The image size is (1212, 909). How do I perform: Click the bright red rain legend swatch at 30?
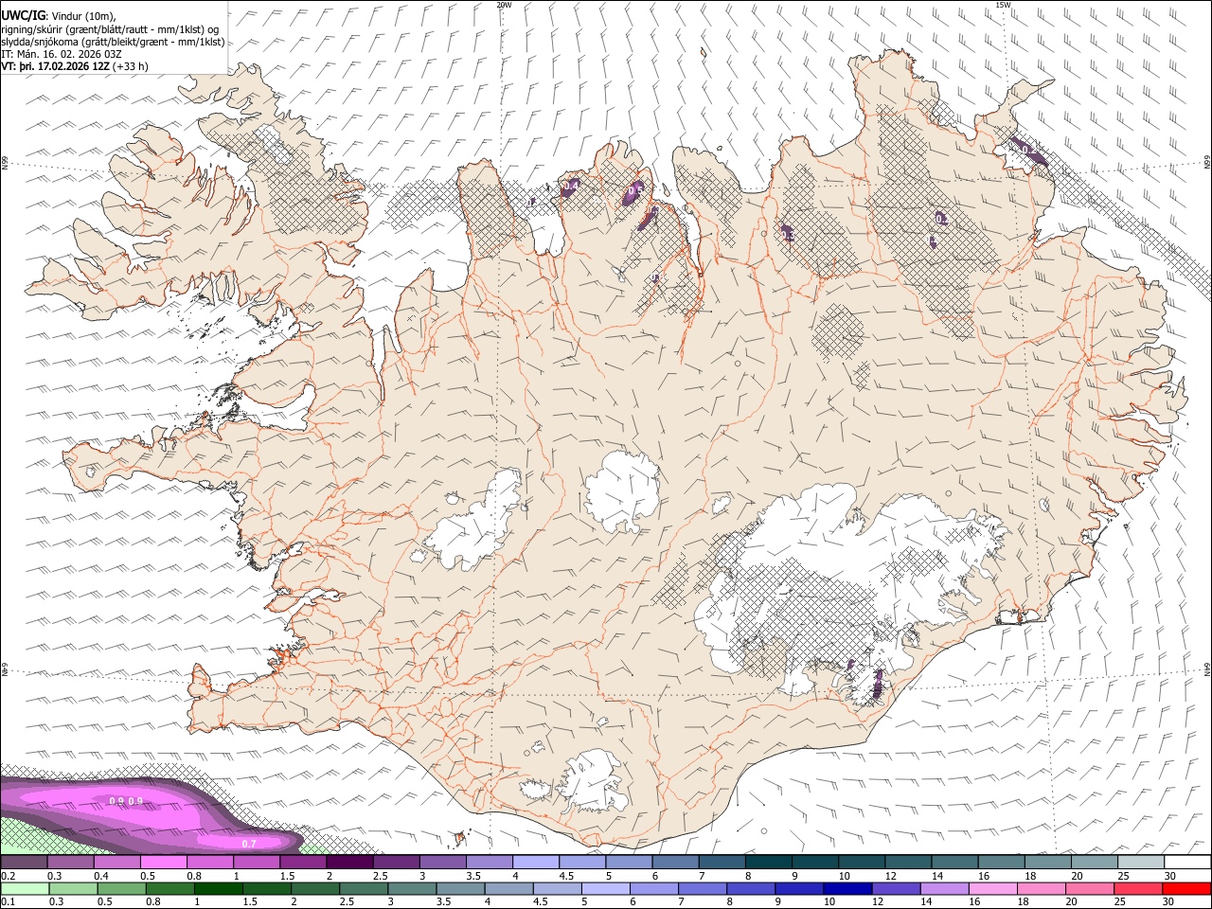1187,888
